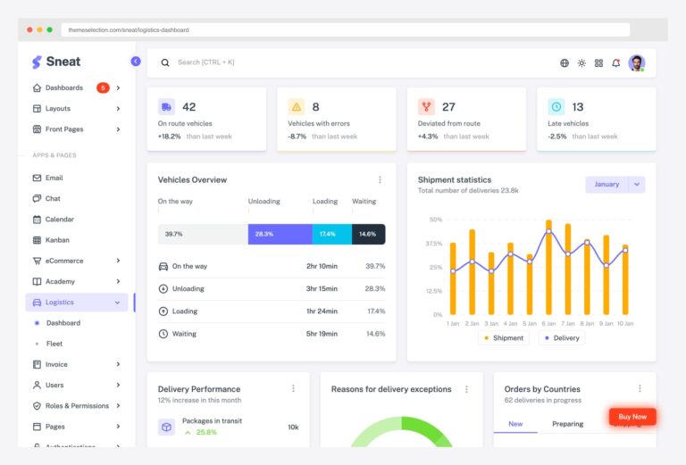Expand the Front Pages chevron

tap(118, 129)
